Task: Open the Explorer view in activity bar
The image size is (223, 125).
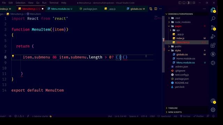Action: (213, 10)
